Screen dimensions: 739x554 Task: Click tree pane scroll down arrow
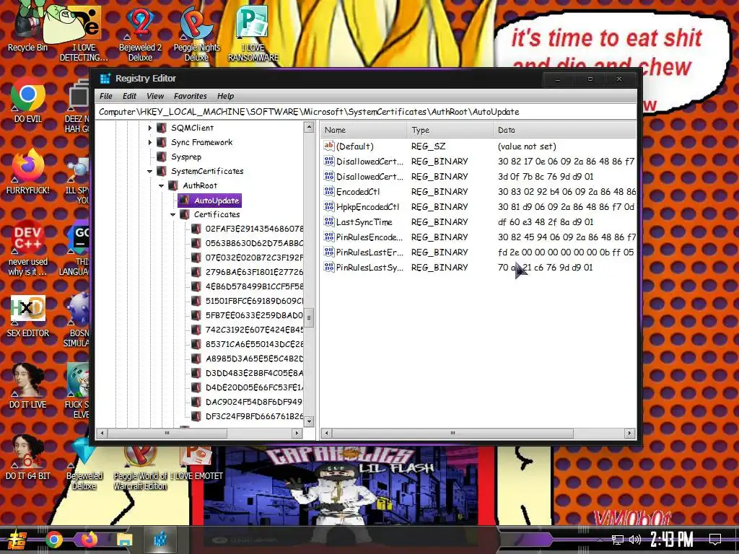coord(309,421)
